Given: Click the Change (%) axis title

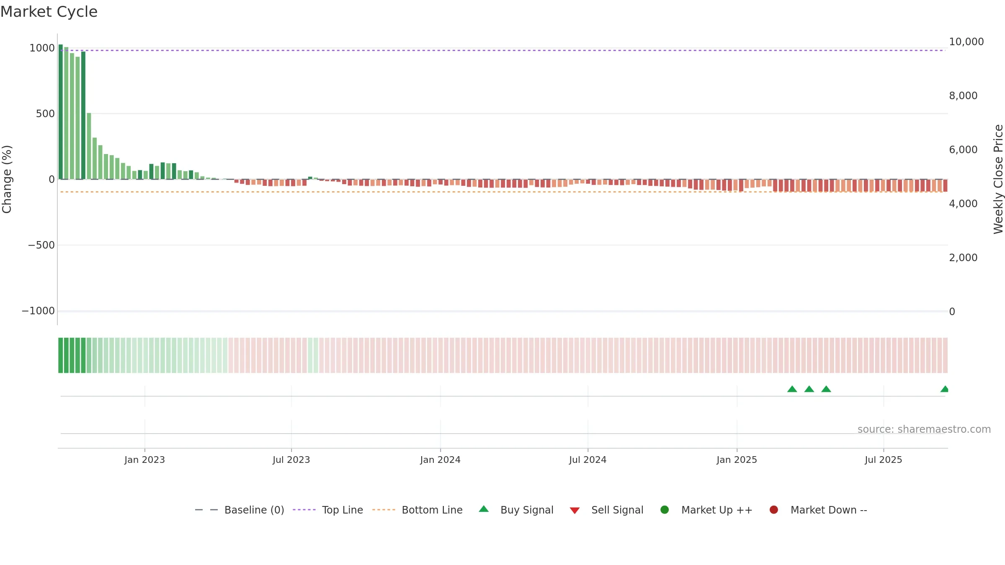Looking at the screenshot, I should [7, 179].
